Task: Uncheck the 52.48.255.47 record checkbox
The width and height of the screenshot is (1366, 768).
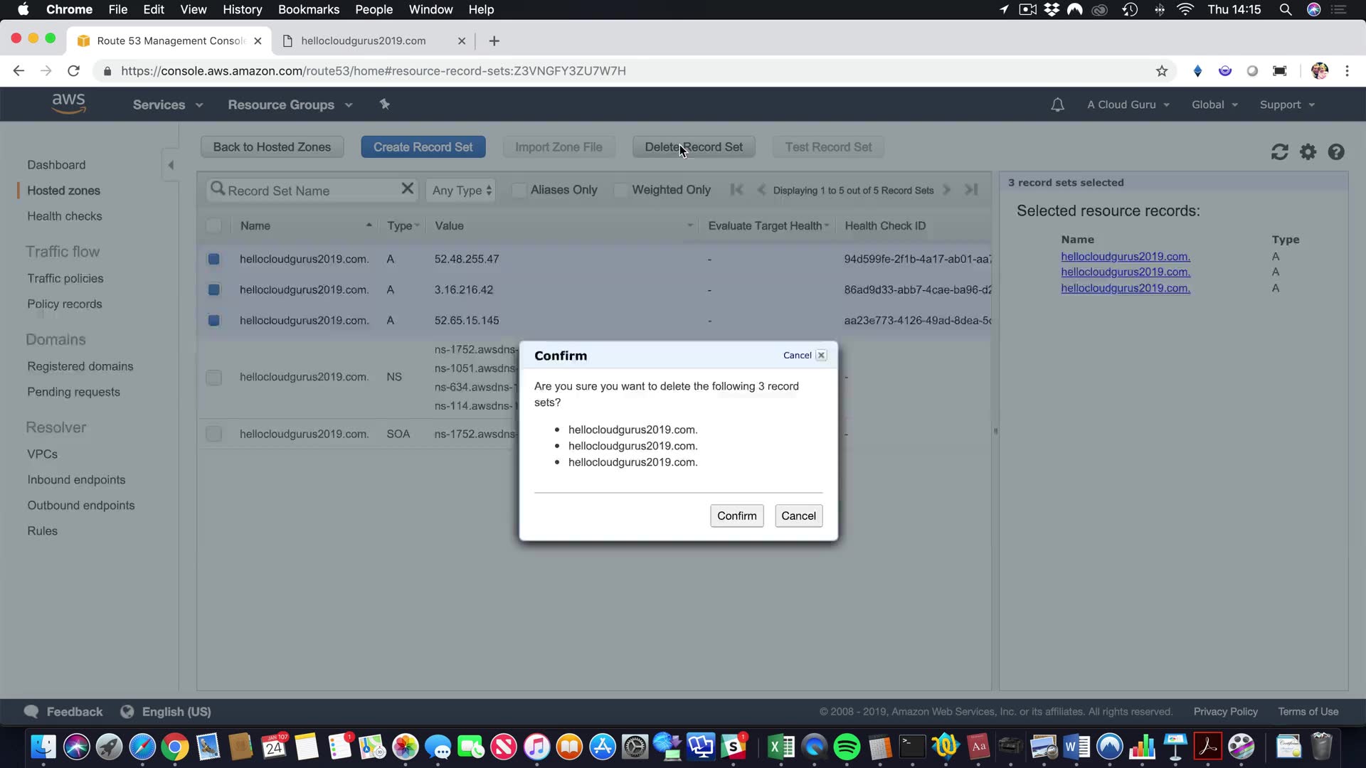Action: pyautogui.click(x=213, y=260)
